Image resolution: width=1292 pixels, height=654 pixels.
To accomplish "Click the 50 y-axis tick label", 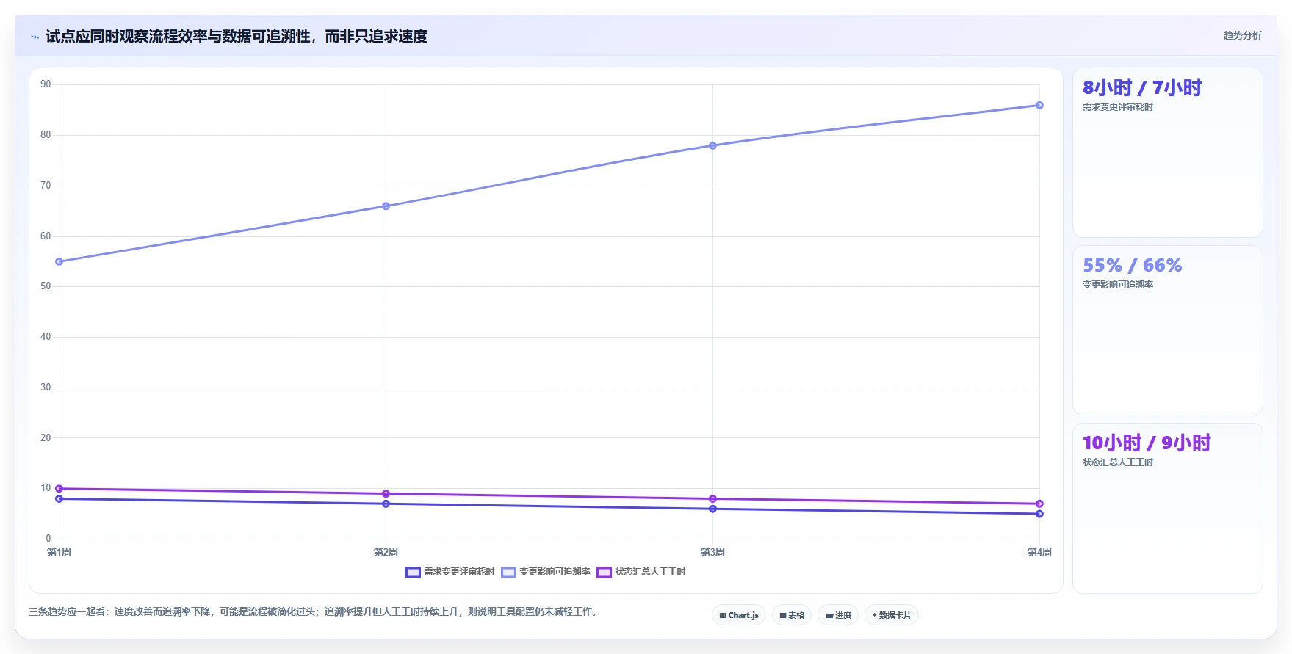I will click(46, 286).
